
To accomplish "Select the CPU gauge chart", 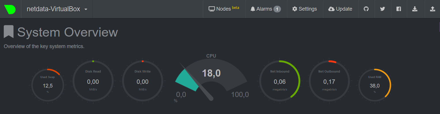I will pos(211,77).
